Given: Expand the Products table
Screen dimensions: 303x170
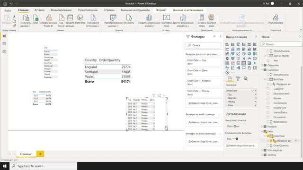Looking at the screenshot, I should [x=262, y=127].
